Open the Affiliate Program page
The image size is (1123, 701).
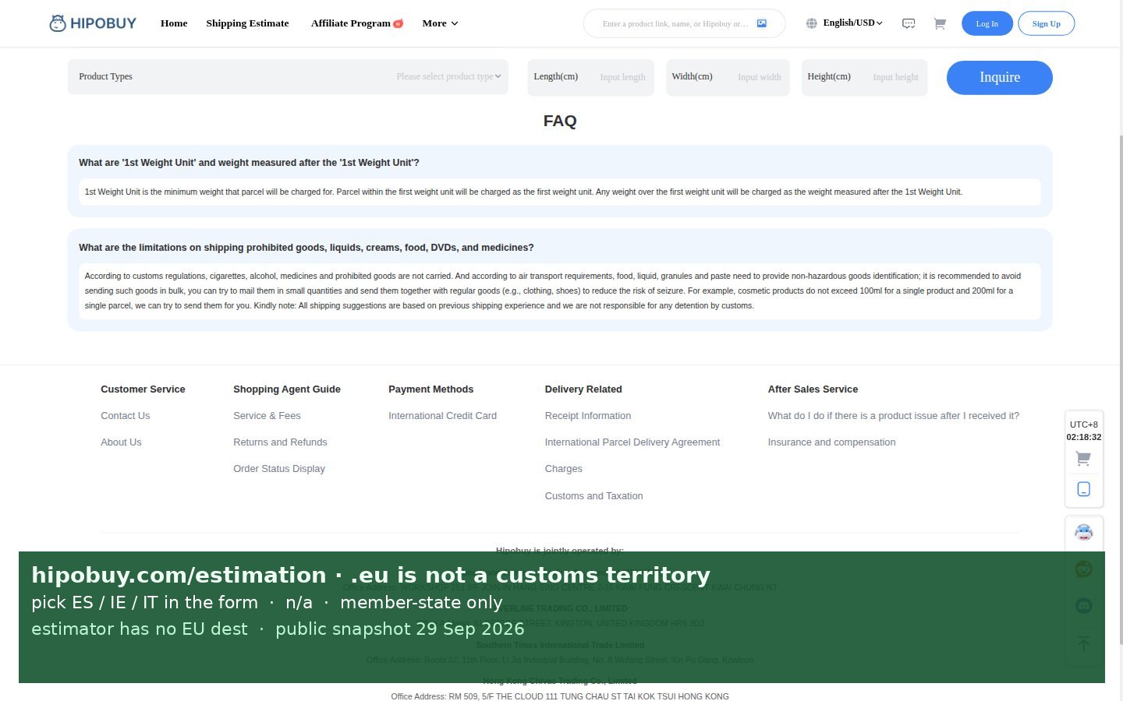pos(357,23)
